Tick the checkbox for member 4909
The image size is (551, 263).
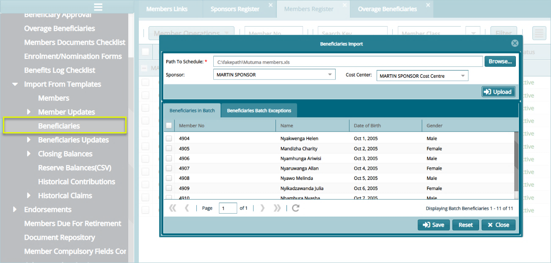(169, 188)
